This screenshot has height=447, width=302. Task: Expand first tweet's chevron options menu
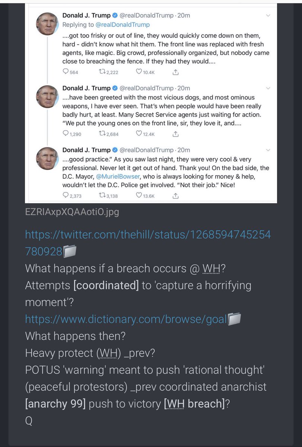(x=268, y=16)
